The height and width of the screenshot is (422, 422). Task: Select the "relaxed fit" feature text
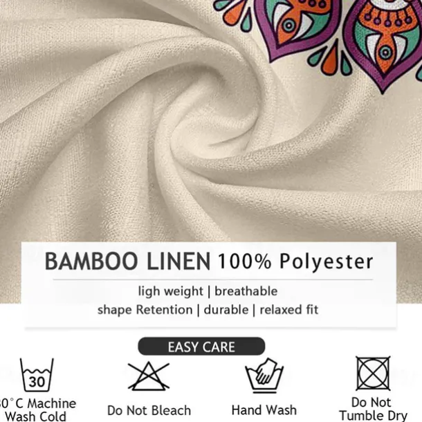pos(288,309)
